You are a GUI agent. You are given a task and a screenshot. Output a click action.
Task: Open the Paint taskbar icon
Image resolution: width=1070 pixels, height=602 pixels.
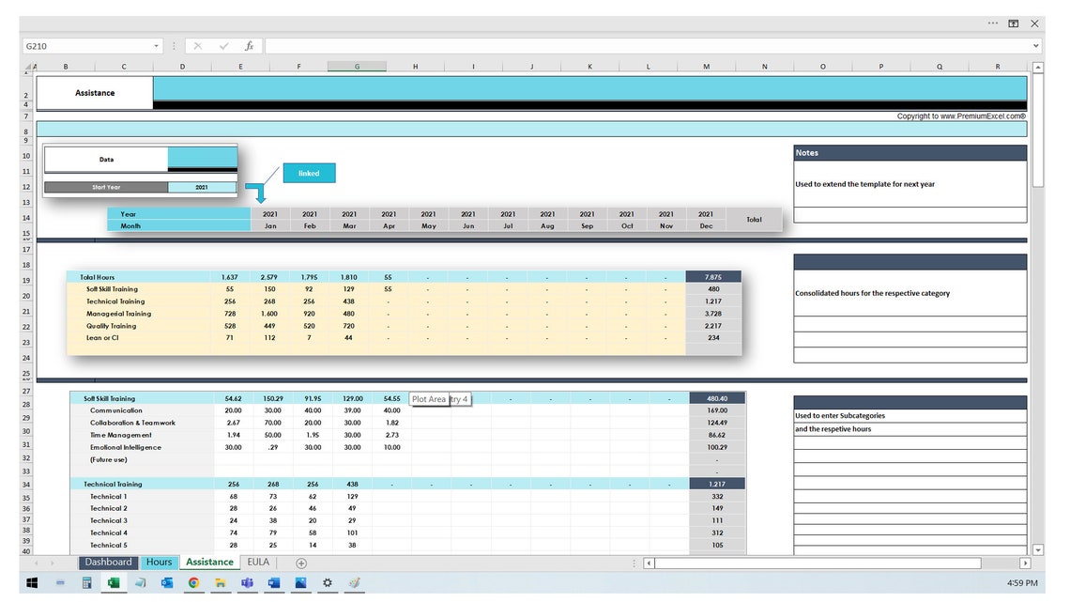pos(354,583)
